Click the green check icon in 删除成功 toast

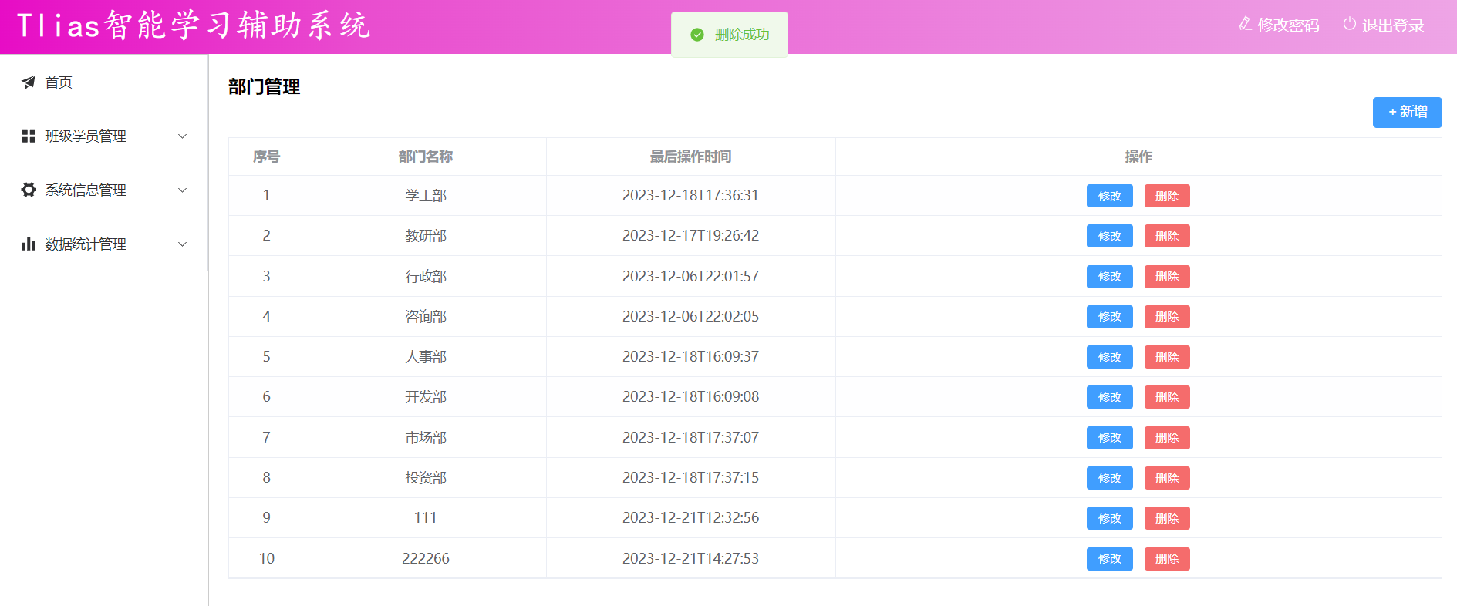[x=697, y=35]
